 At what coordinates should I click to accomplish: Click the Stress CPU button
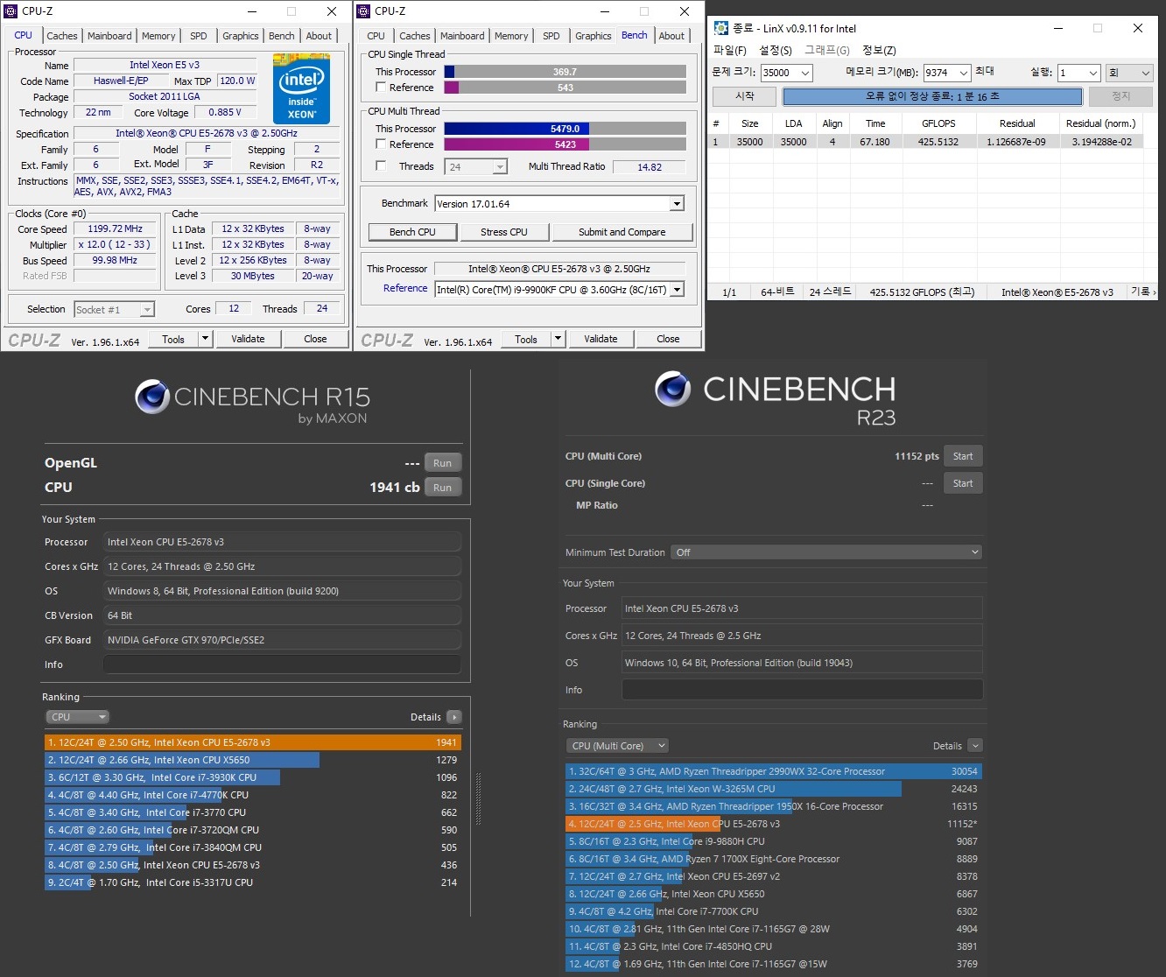[504, 232]
